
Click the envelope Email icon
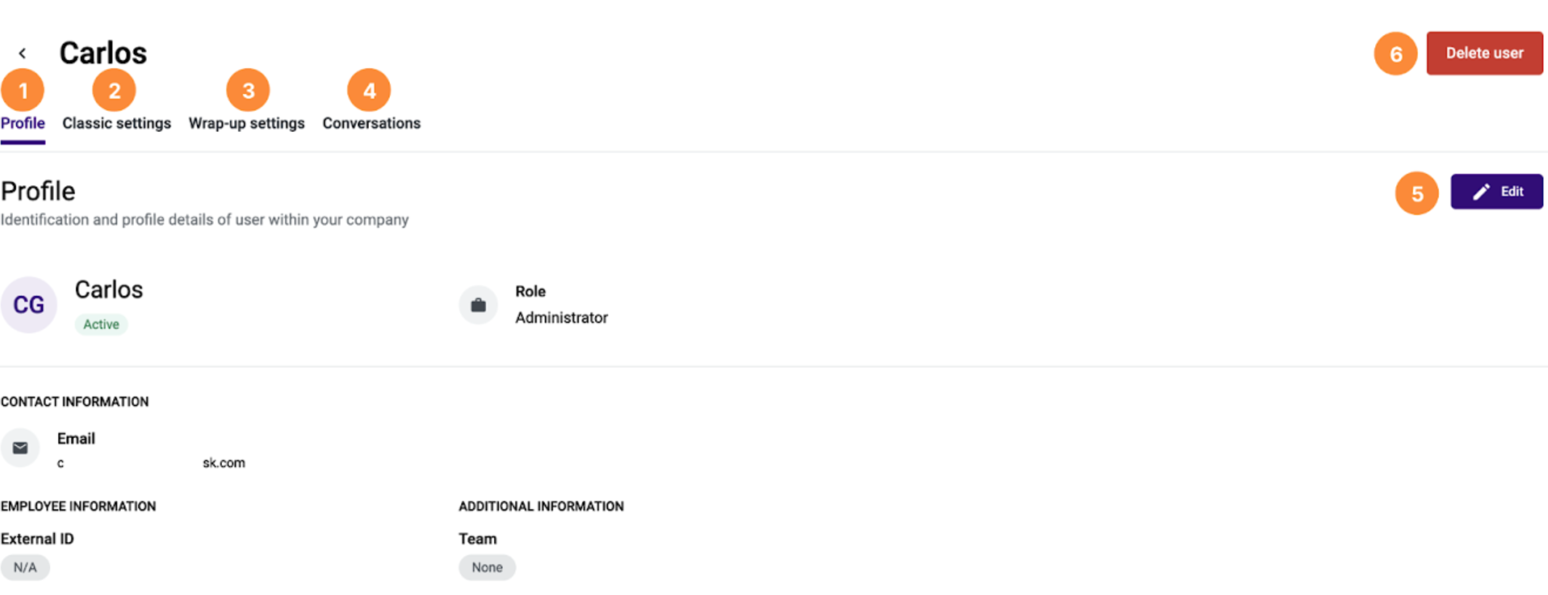(20, 448)
